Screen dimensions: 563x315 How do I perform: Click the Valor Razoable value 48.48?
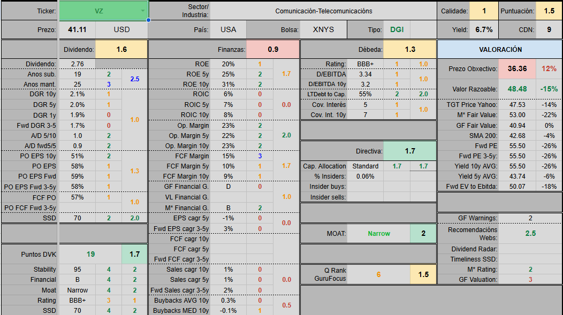[x=518, y=89]
